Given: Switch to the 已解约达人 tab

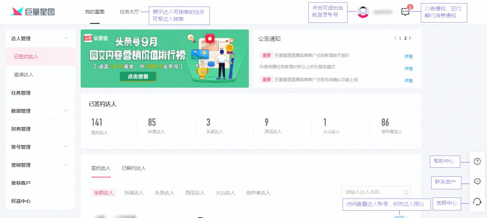Looking at the screenshot, I should (134, 168).
